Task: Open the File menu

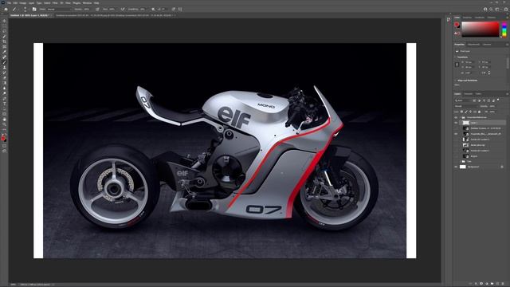Action: [9, 3]
